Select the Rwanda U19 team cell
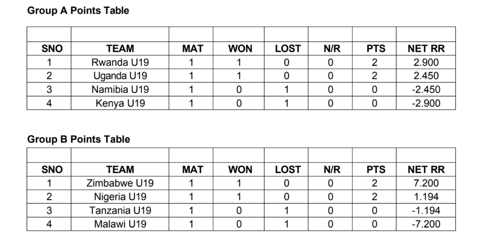Viewport: 479px width, 242px height. tap(120, 62)
